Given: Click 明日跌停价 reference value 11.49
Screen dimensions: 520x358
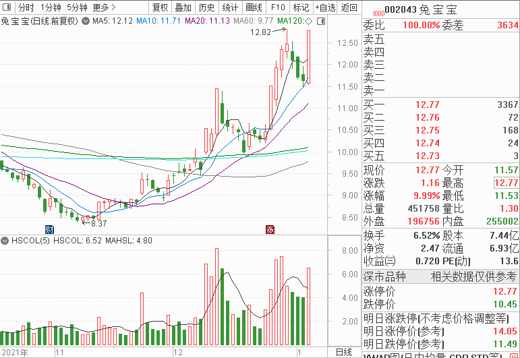Looking at the screenshot, I should point(505,344).
